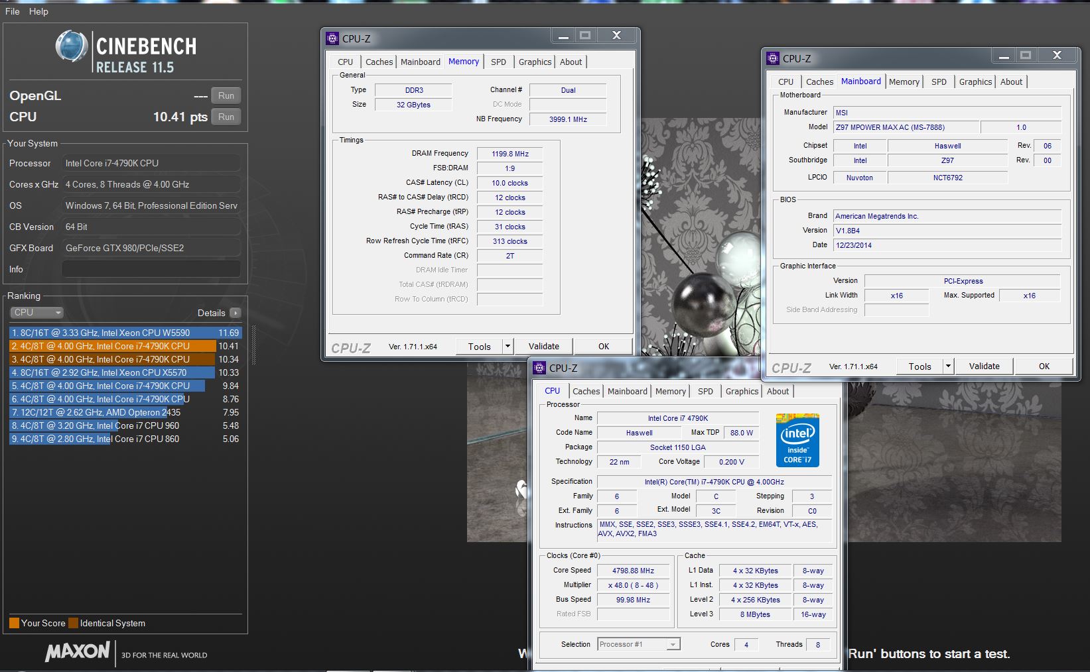Image resolution: width=1090 pixels, height=672 pixels.
Task: Open Tools dropdown arrow in Memory CPU-Z window
Action: pos(508,346)
